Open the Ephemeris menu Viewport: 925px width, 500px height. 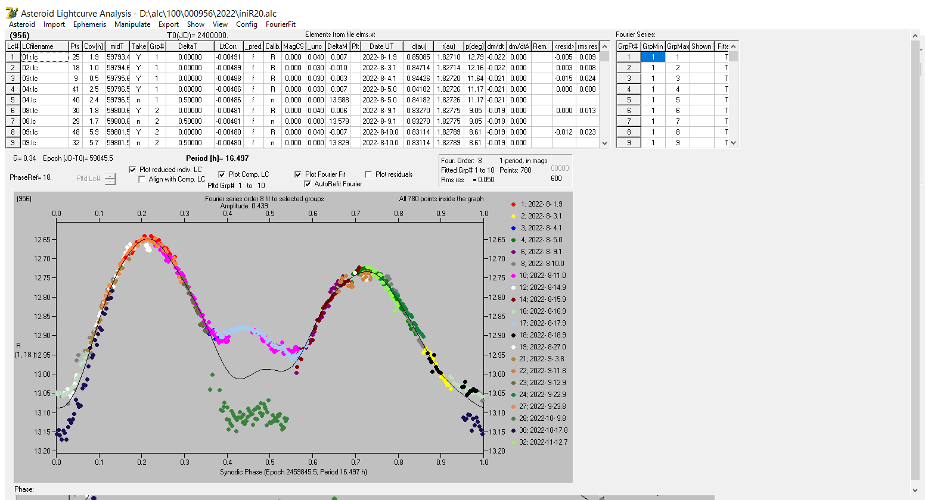89,24
